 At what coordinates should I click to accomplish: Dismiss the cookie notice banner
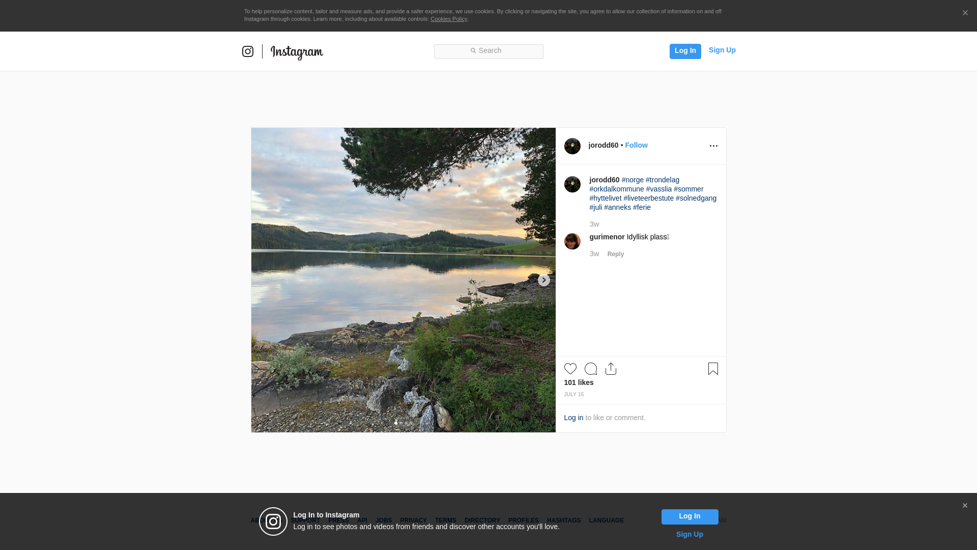(x=965, y=13)
